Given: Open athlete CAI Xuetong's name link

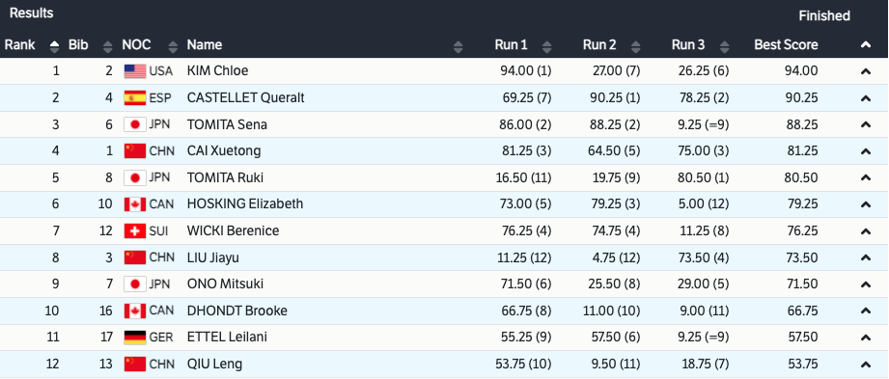Looking at the screenshot, I should click(x=224, y=150).
